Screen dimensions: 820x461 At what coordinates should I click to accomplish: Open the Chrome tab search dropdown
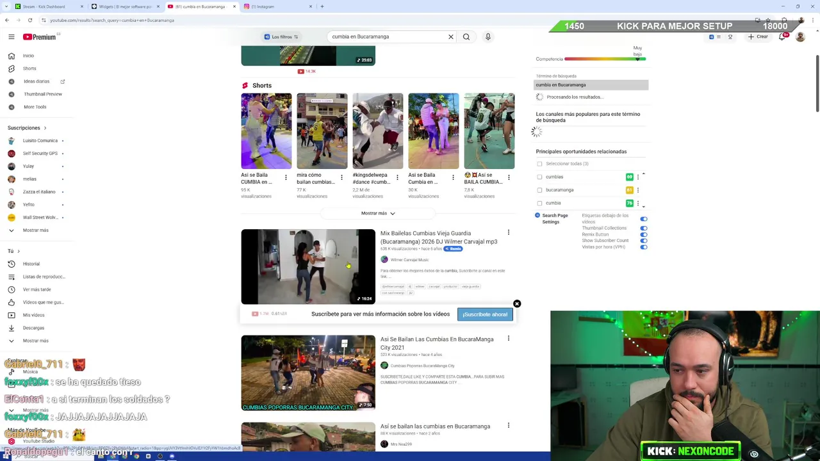[x=7, y=6]
